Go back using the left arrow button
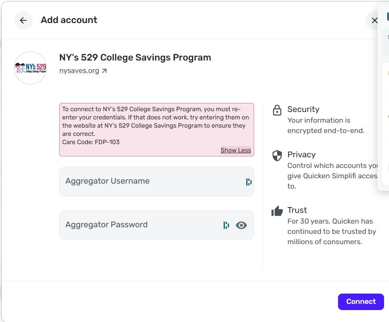This screenshot has width=389, height=322. click(23, 20)
